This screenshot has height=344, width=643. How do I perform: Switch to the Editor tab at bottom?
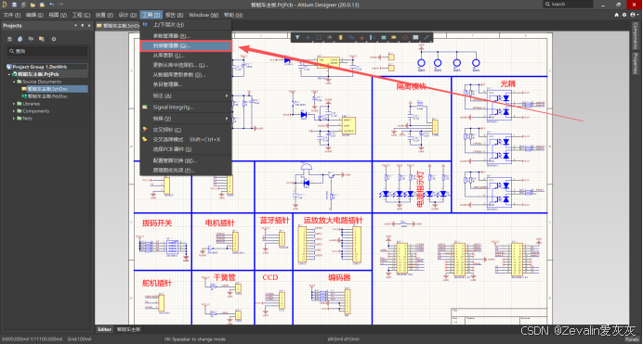[x=105, y=329]
